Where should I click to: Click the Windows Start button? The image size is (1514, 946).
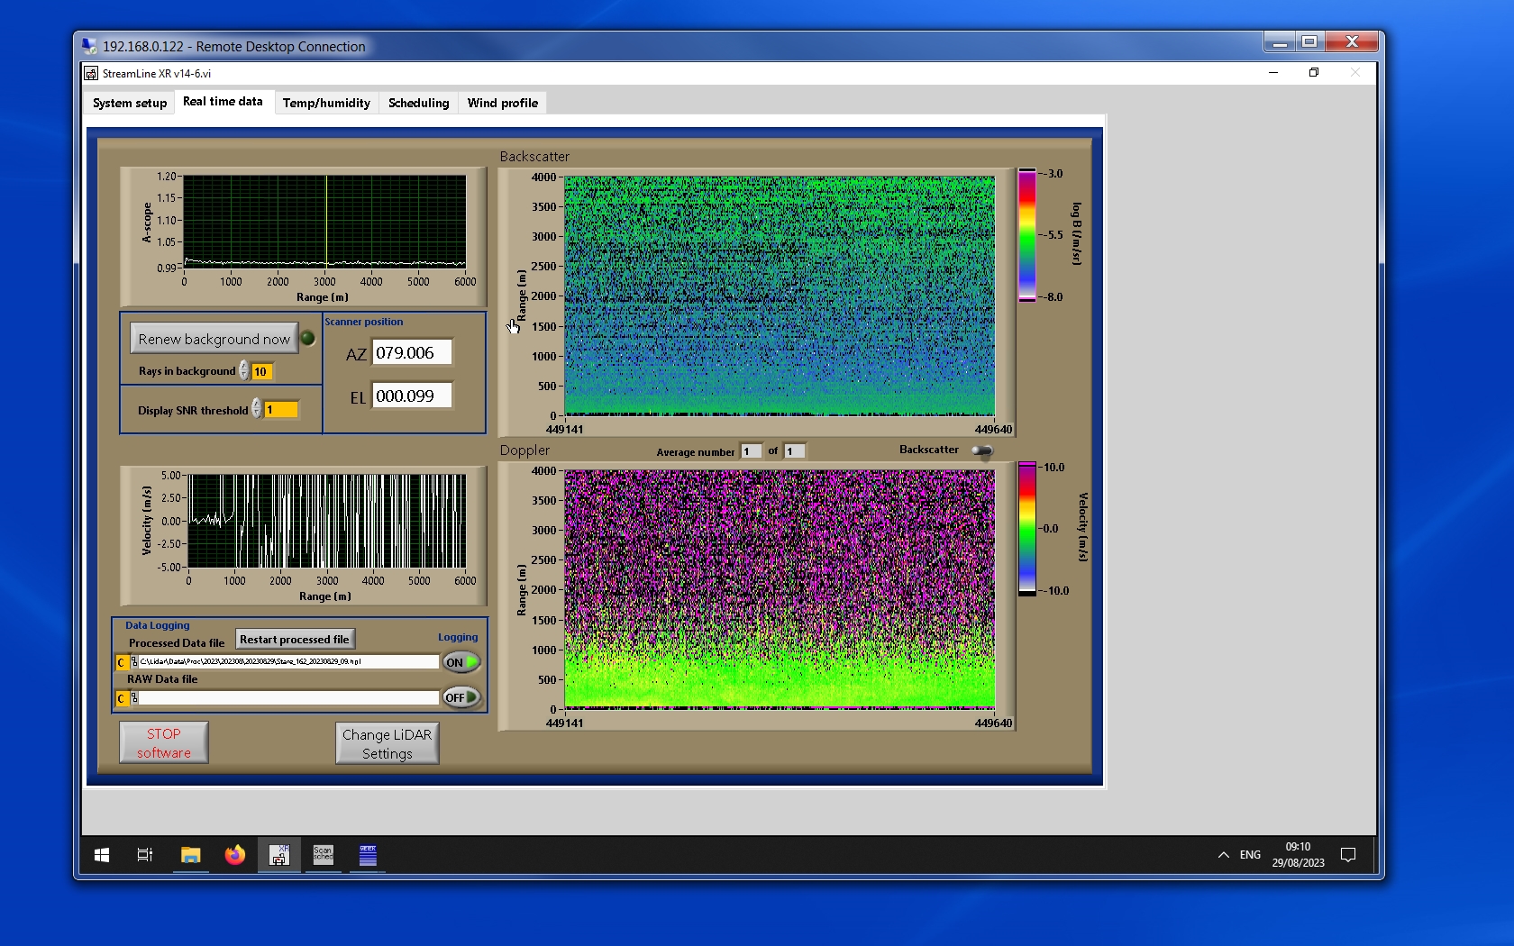102,855
